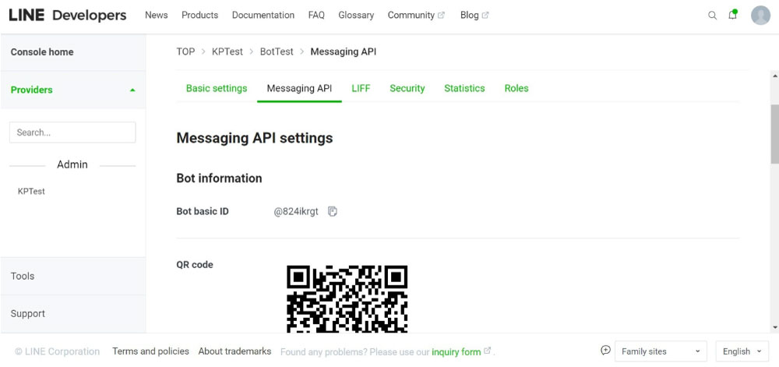Open Products in the top navigation
This screenshot has width=779, height=367.
click(199, 16)
